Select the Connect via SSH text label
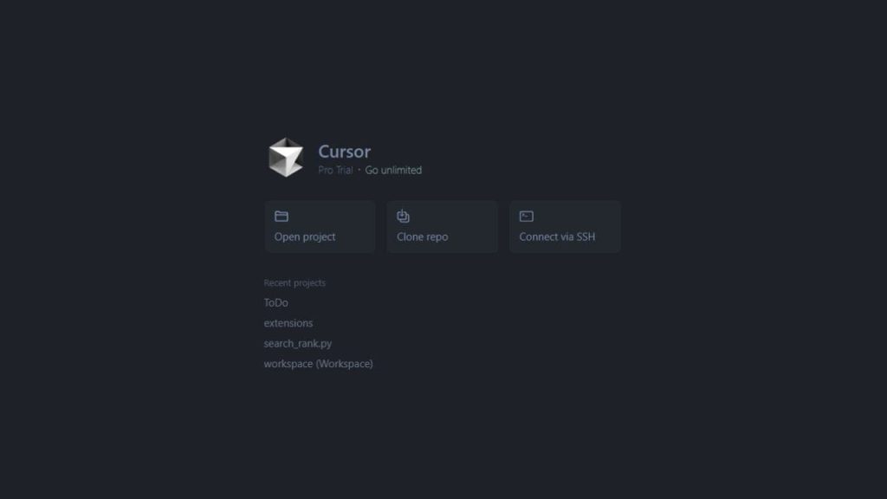The image size is (887, 499). click(x=557, y=237)
